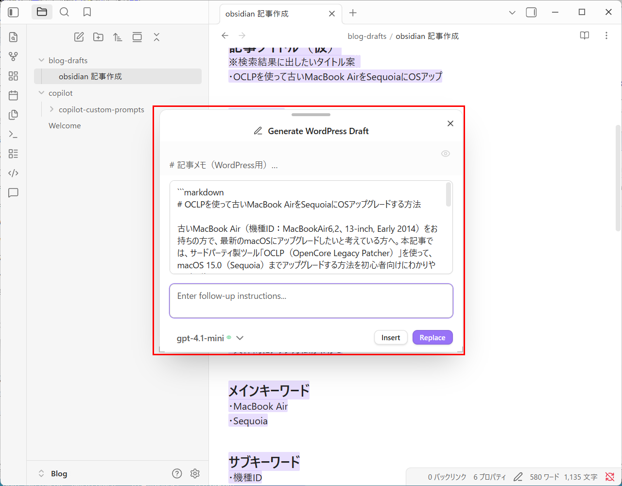Click the Insert button
The height and width of the screenshot is (486, 622).
pos(391,337)
